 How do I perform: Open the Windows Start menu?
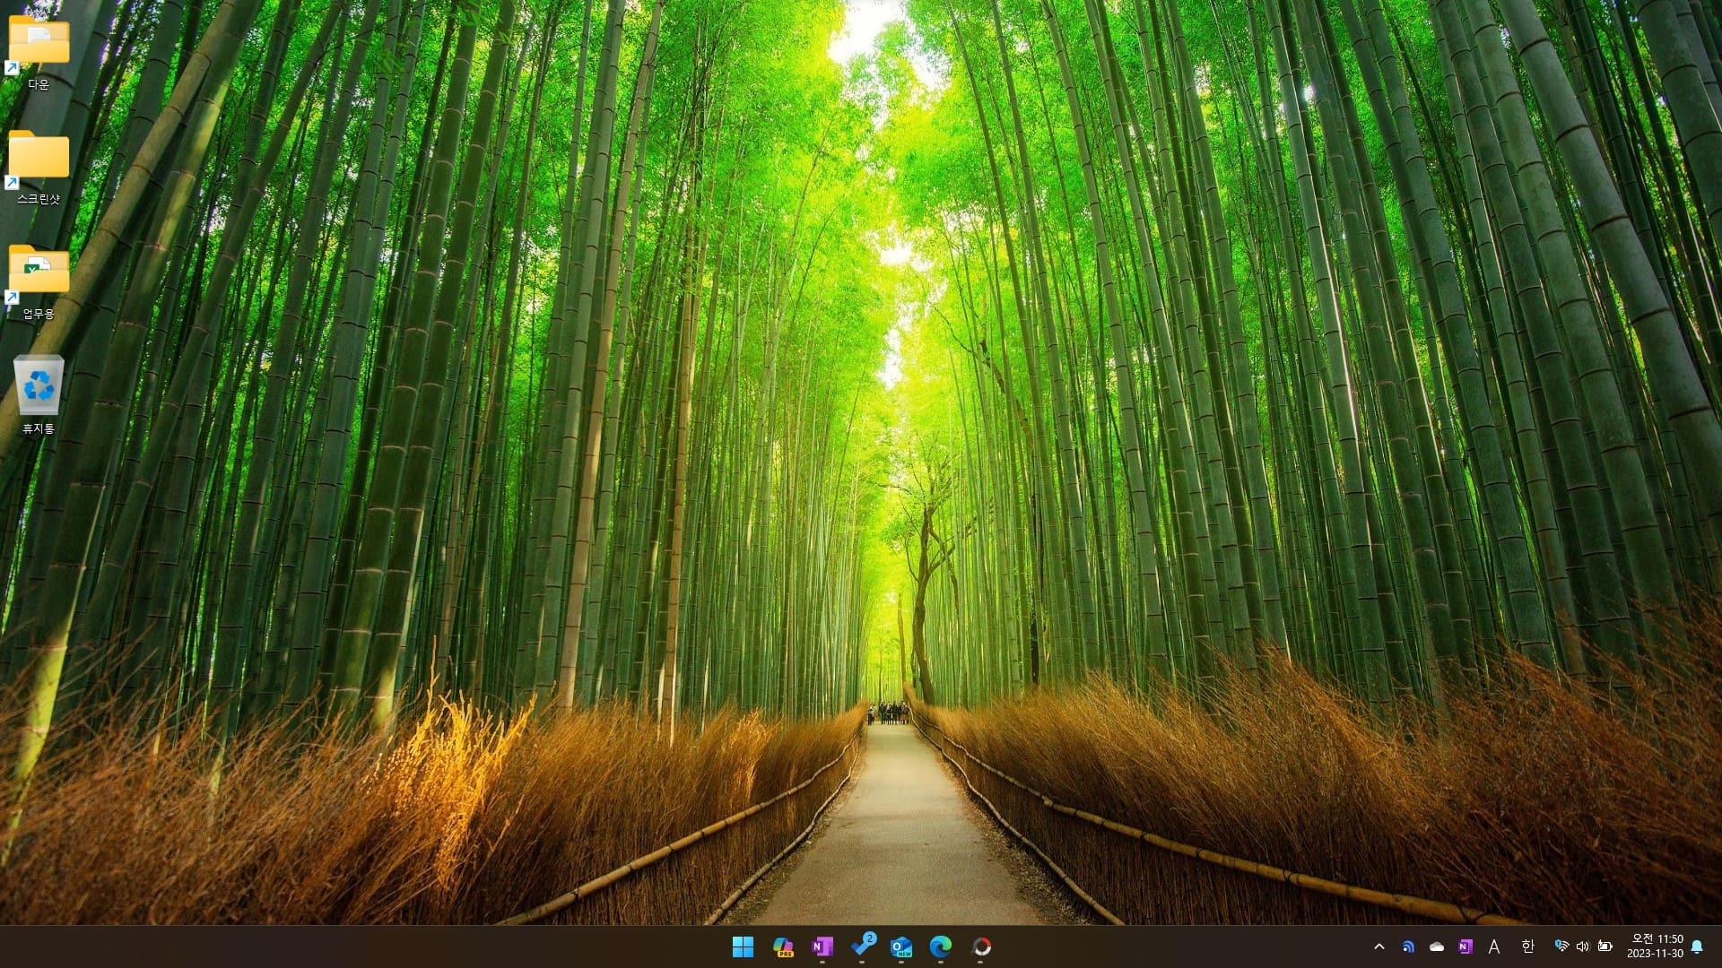pyautogui.click(x=743, y=946)
